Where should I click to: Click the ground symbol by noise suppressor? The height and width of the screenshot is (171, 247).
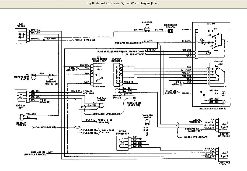tap(141, 139)
